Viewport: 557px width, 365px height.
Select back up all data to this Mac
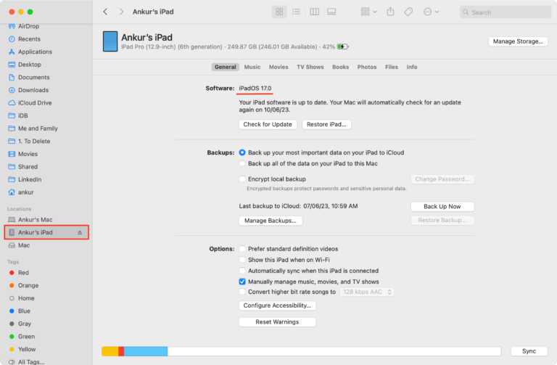[242, 163]
